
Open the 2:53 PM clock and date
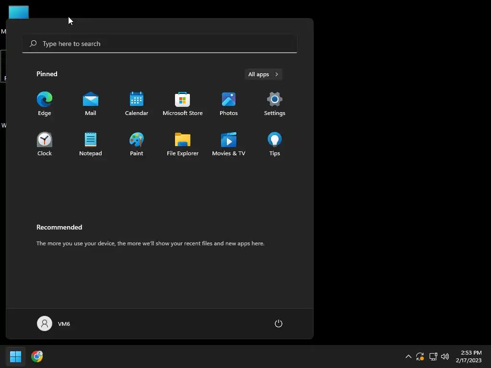pos(469,356)
